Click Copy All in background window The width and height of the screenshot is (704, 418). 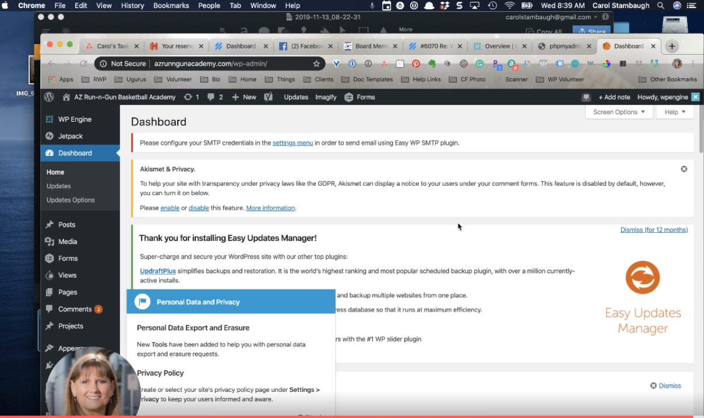pyautogui.click(x=544, y=31)
